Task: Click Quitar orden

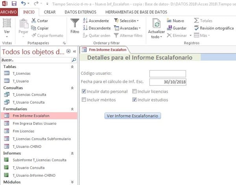Action: tap(96, 35)
